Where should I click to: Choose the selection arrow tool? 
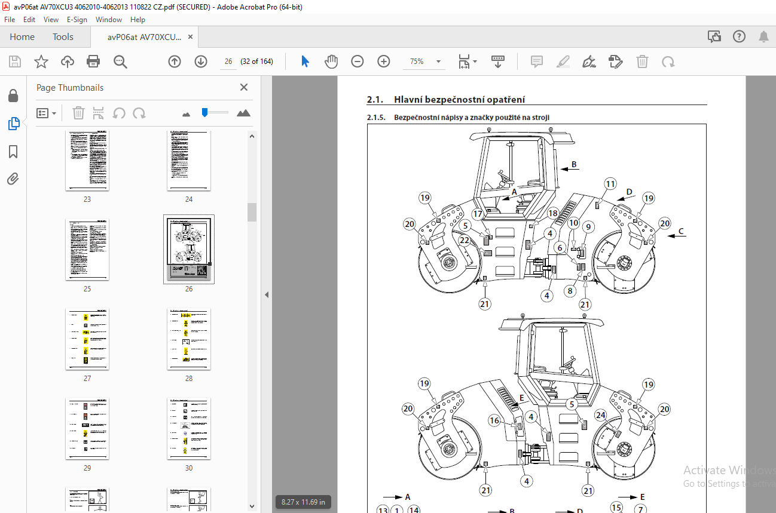click(x=305, y=62)
